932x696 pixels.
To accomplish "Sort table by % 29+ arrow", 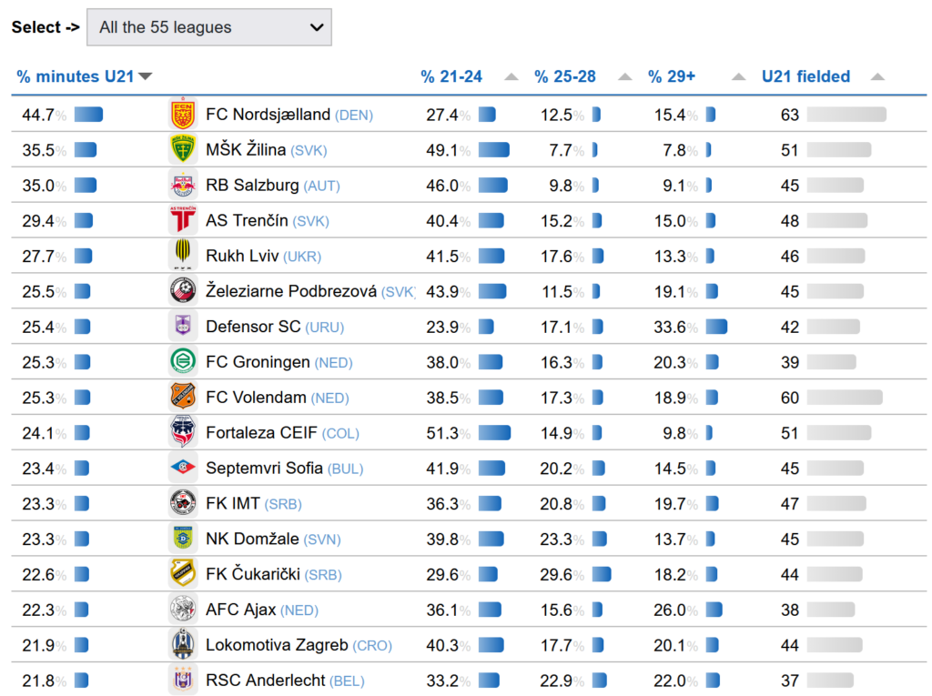I will coord(739,77).
